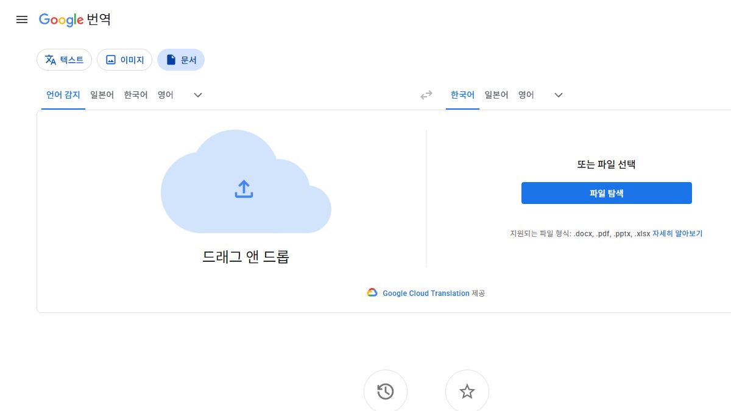Expand the target language list chevron
This screenshot has width=731, height=411.
click(558, 95)
